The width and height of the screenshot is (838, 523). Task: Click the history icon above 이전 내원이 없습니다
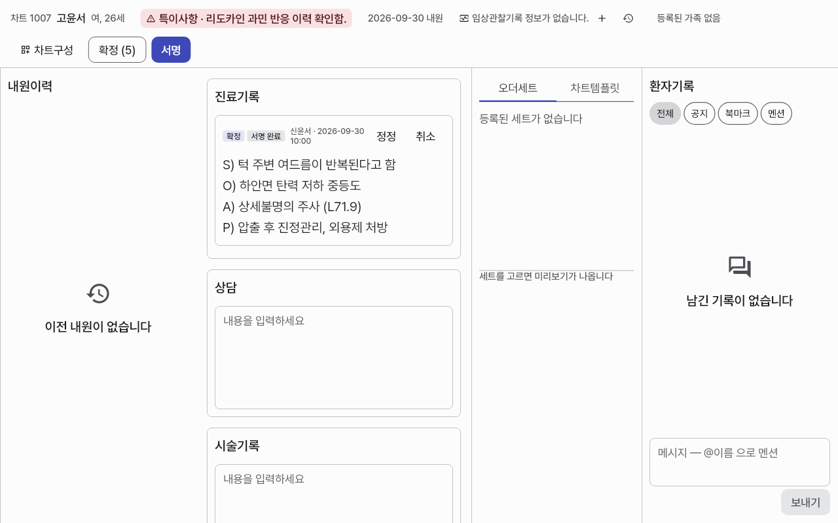(x=98, y=293)
